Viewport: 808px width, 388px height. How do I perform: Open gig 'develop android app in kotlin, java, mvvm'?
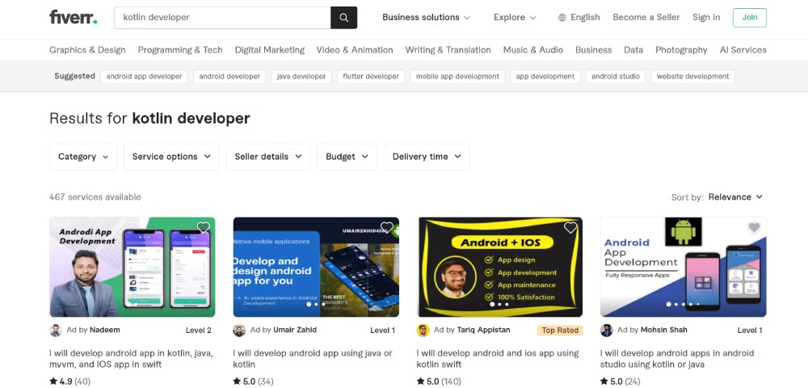[132, 359]
